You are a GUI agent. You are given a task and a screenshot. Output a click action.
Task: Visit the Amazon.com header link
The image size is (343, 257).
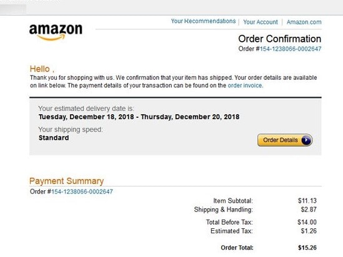(304, 22)
